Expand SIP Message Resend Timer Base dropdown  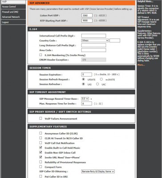point(85,99)
